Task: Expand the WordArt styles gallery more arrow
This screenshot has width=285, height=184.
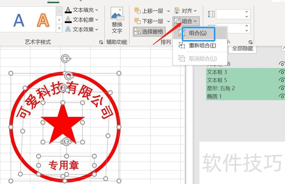Action: (x=59, y=28)
